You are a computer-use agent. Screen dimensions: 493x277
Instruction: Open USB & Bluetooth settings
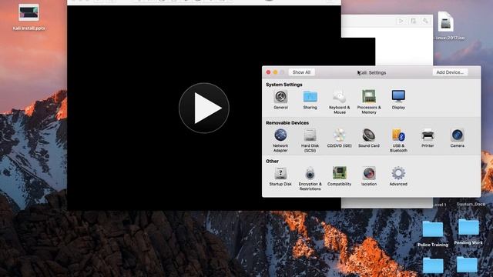pyautogui.click(x=398, y=140)
